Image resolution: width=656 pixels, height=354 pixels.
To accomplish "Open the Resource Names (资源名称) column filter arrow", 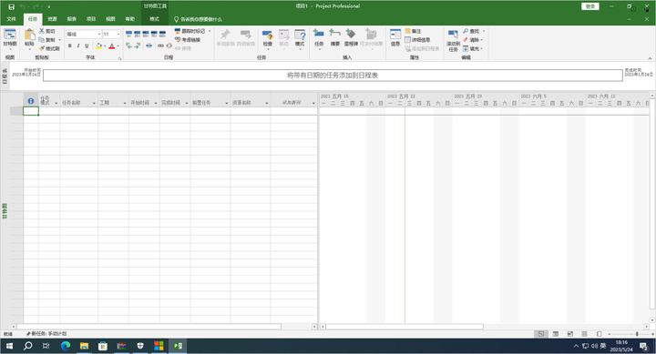I will click(266, 103).
